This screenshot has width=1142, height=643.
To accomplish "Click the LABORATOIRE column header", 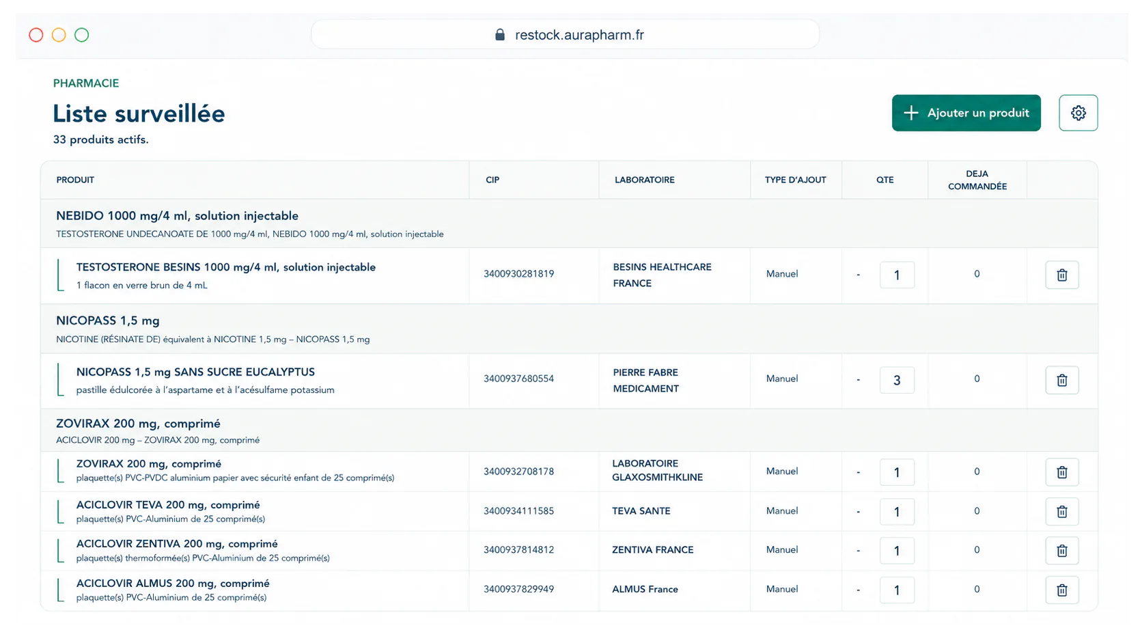I will [x=644, y=180].
